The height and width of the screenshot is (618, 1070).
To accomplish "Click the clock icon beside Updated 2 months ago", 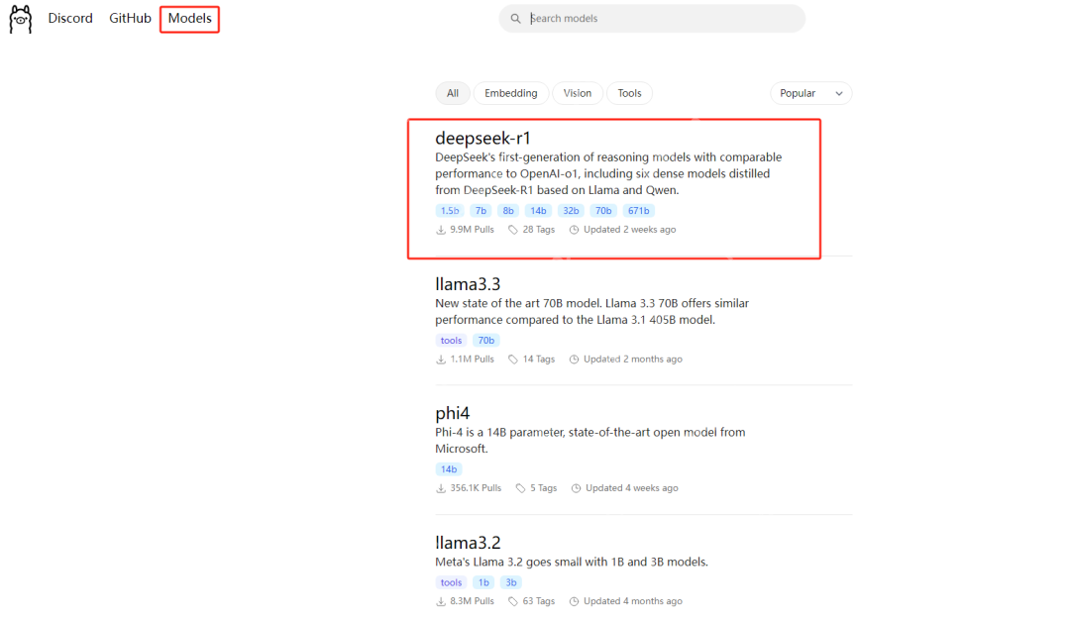I will [x=574, y=360].
